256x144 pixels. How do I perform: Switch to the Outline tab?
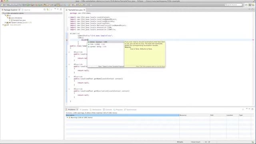(x=26, y=10)
